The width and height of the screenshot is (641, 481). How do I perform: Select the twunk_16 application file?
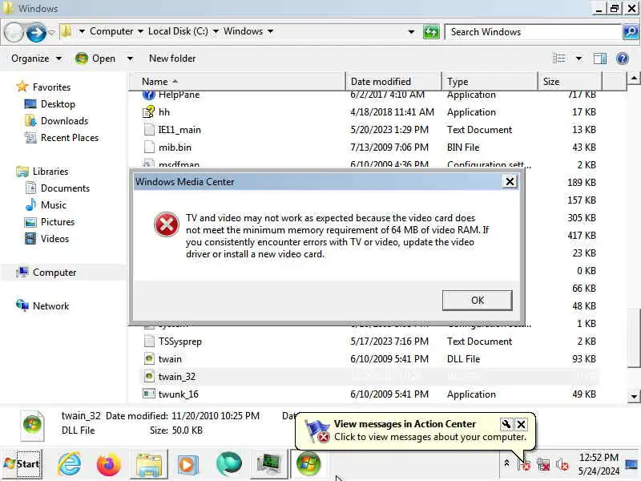click(x=370, y=394)
